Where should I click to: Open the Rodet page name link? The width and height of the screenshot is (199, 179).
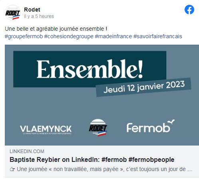click(x=32, y=10)
